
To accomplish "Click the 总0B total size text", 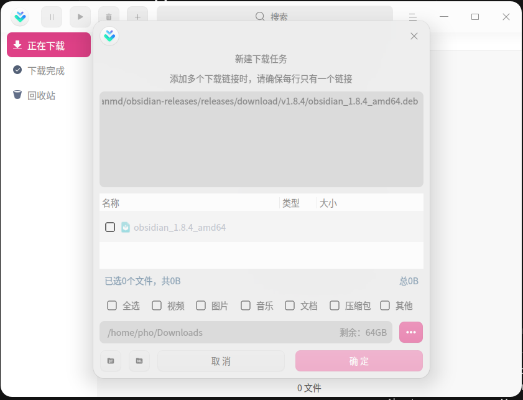I will point(409,281).
